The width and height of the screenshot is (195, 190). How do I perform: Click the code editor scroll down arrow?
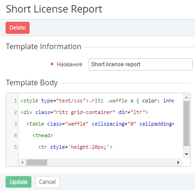(186, 154)
